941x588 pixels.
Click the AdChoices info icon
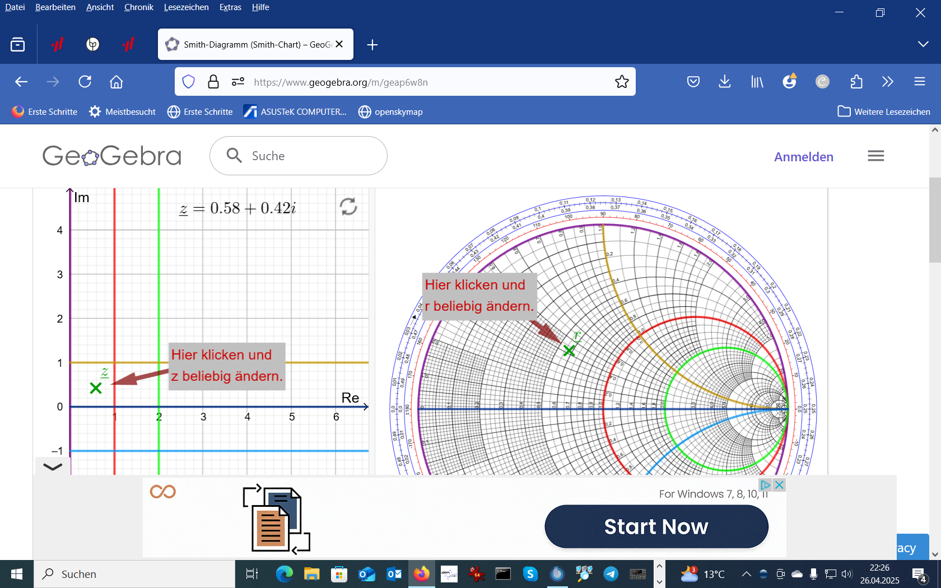point(766,485)
